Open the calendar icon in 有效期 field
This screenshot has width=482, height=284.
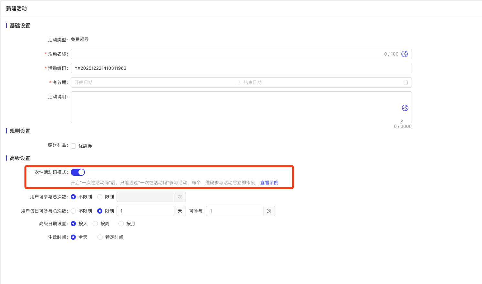(406, 82)
